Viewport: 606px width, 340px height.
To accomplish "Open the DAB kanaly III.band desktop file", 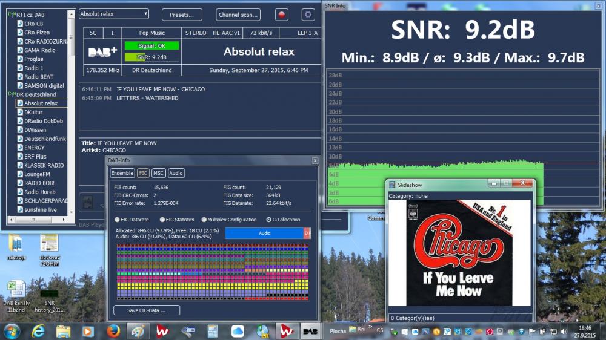I will tap(16, 296).
